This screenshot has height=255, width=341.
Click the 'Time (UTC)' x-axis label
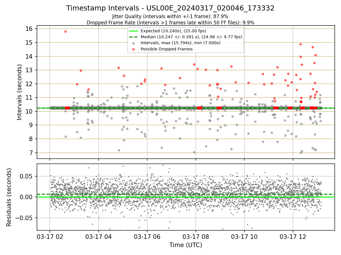(186, 245)
